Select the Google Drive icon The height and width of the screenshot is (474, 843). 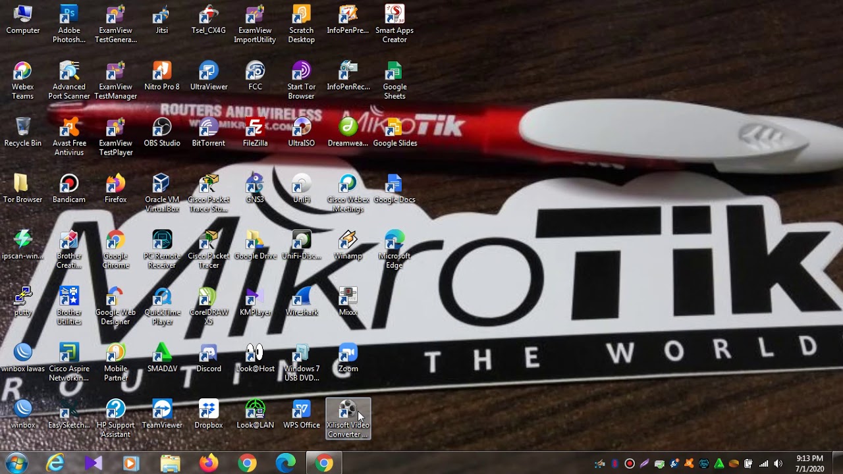pos(255,245)
